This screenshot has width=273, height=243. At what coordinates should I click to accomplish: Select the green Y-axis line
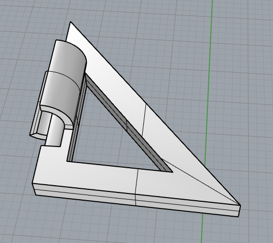pyautogui.click(x=207, y=122)
